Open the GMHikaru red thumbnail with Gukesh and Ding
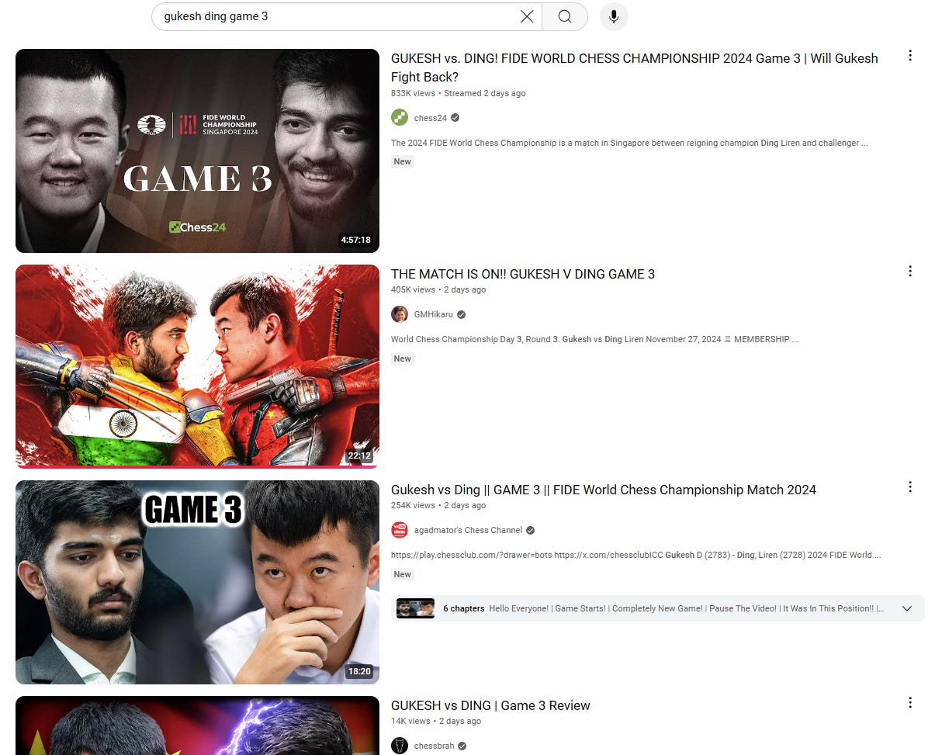Screen dimensions: 935x755 [197, 366]
